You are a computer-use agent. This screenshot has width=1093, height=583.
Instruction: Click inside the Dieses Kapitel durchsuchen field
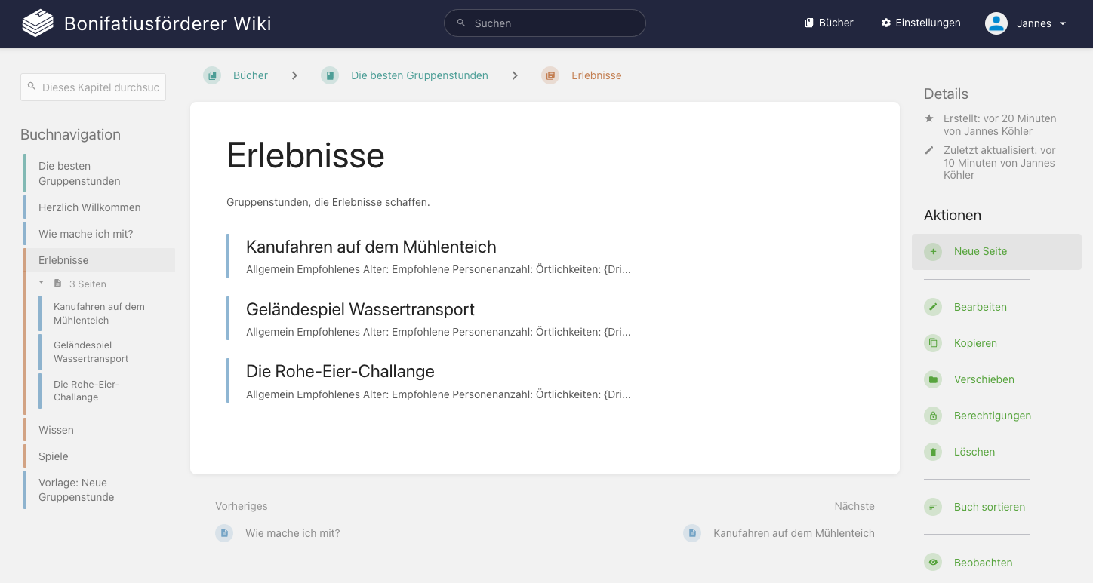click(93, 87)
